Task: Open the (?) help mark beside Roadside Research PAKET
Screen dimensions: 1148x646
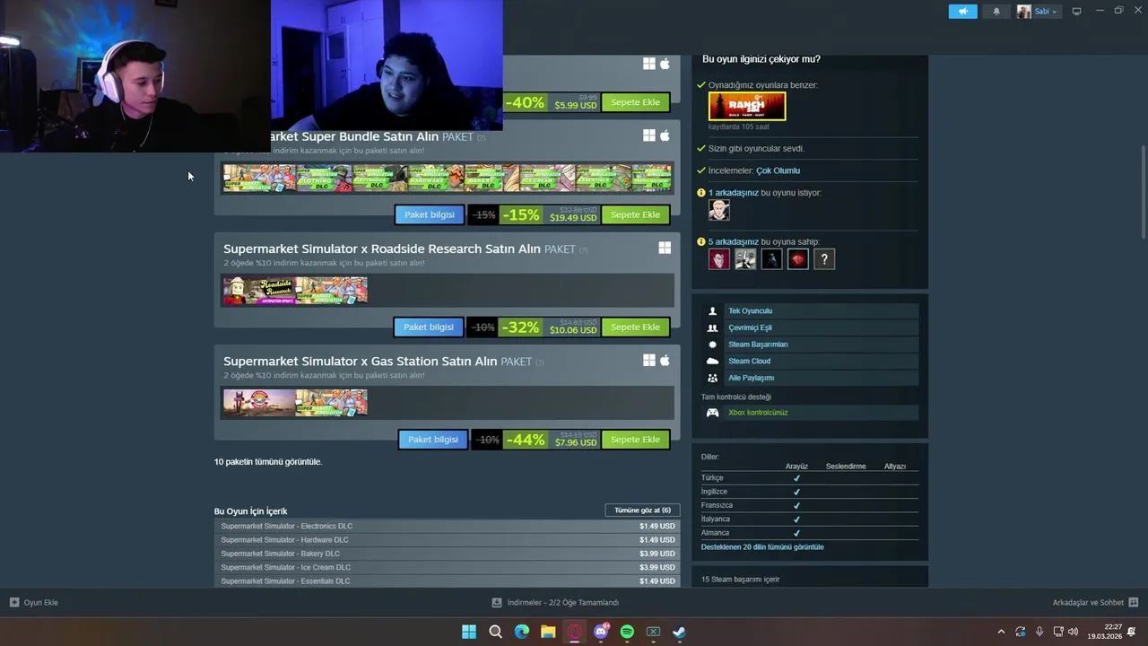Action: [x=583, y=250]
